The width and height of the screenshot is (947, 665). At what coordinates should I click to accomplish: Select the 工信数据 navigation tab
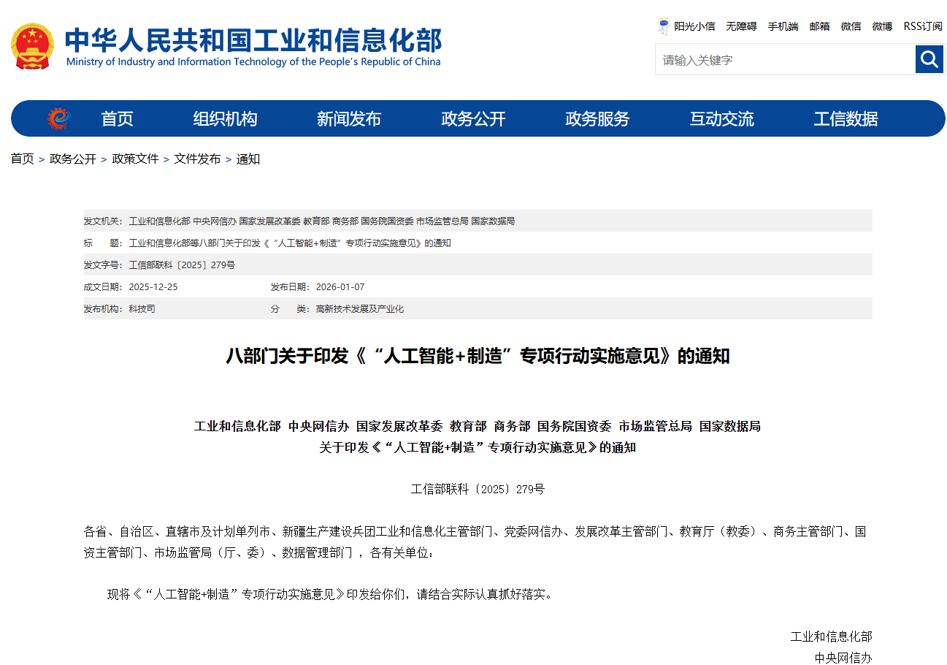point(845,118)
